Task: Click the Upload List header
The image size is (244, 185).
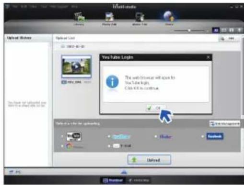Action: pyautogui.click(x=65, y=38)
